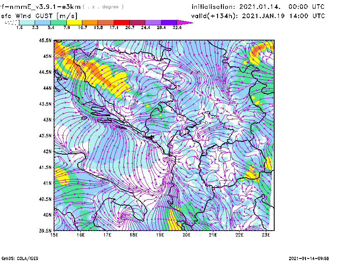
Task: Click the "44N" latitude label
Action: [x=47, y=88]
